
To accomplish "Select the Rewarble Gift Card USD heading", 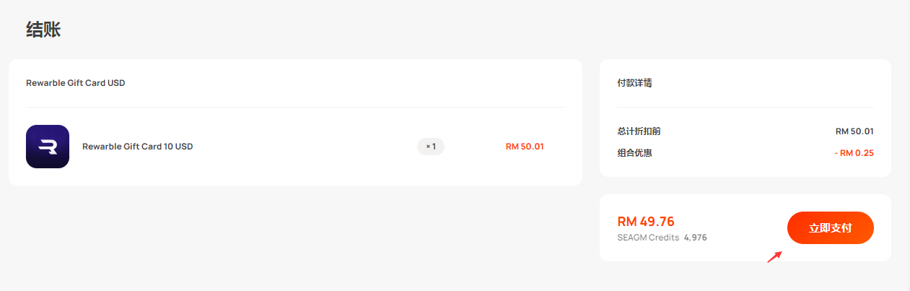I will click(x=76, y=83).
